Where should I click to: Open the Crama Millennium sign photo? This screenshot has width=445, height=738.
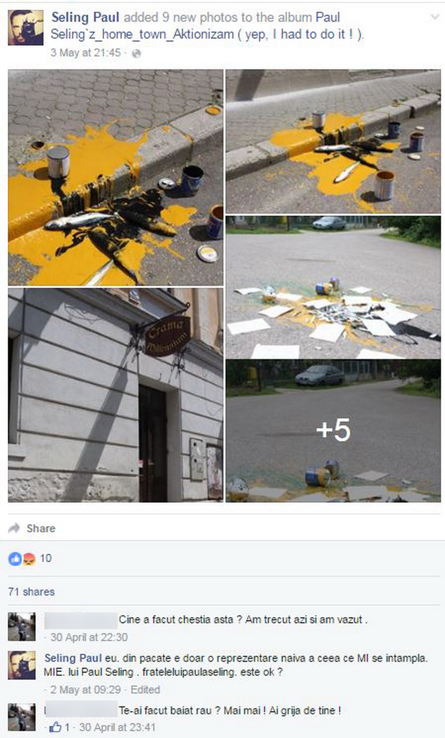point(116,395)
